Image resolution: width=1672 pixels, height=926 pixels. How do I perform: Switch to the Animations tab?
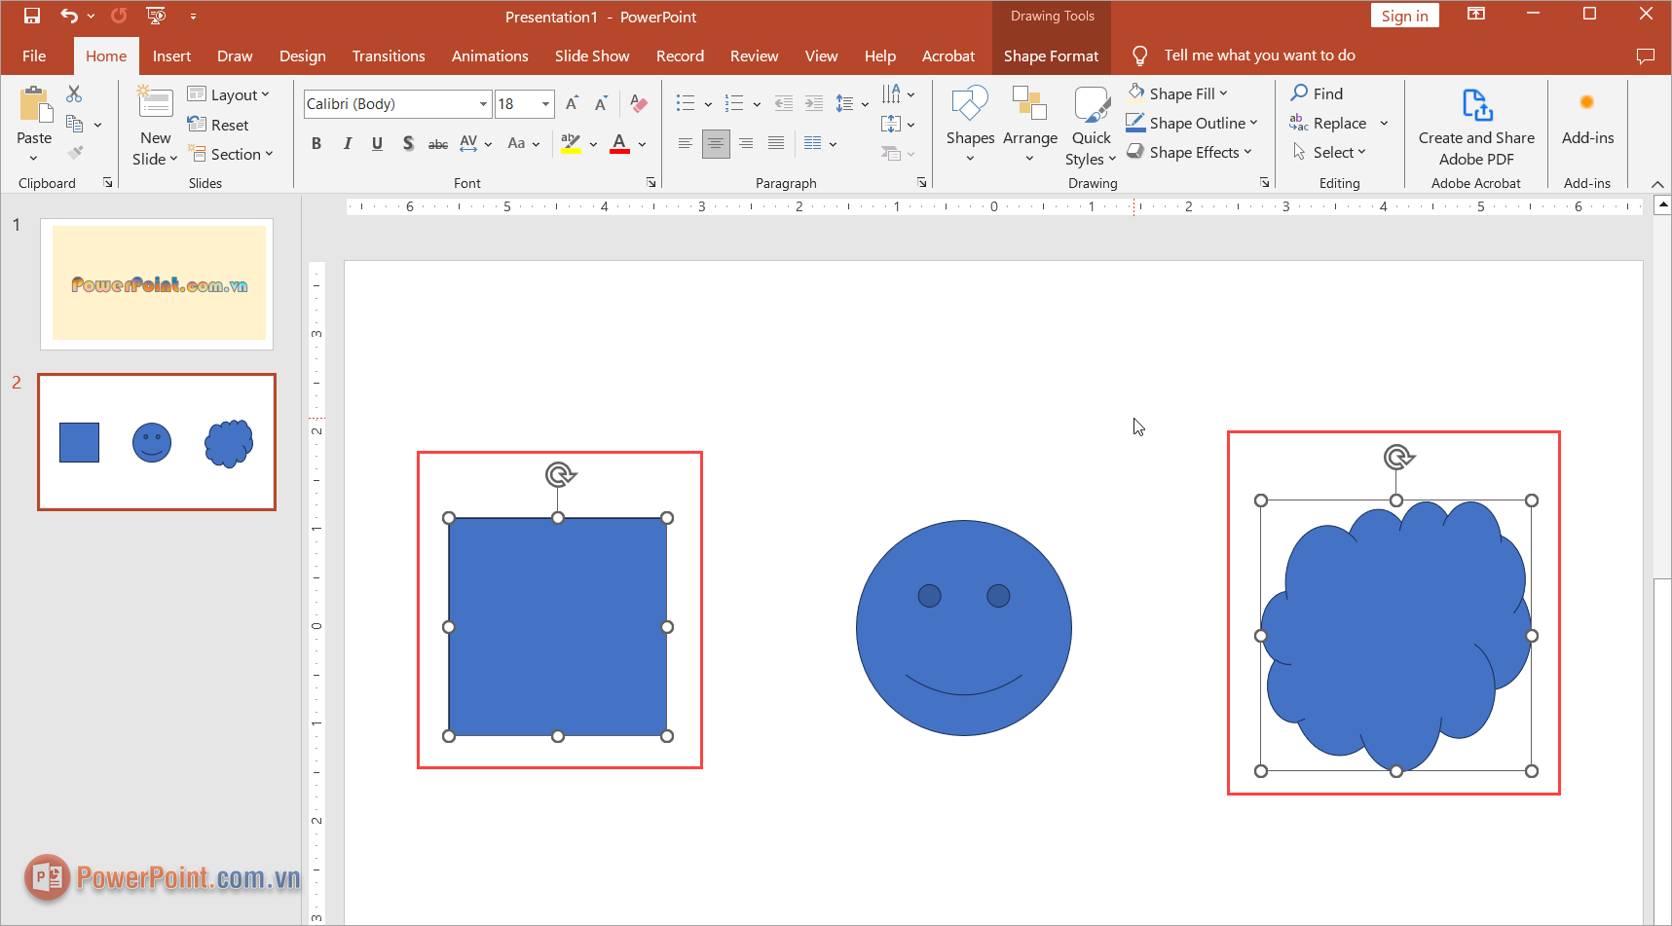490,56
